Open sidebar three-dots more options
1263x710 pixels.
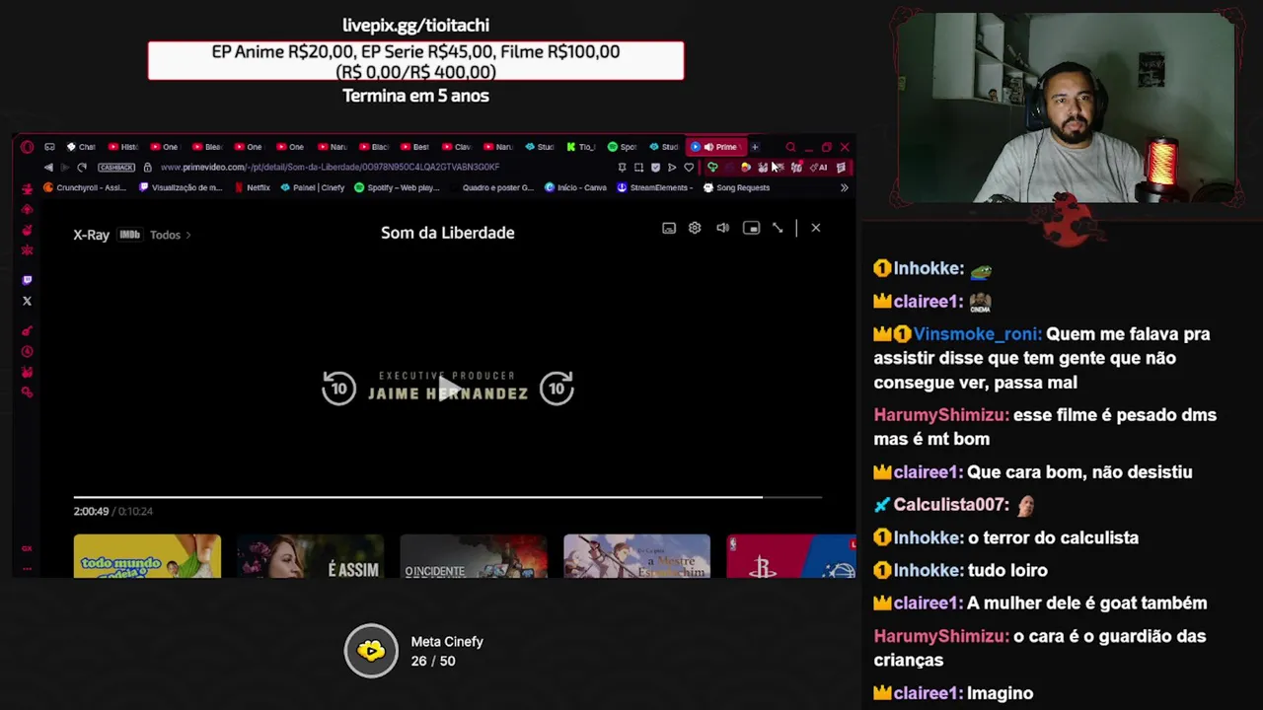coord(27,568)
